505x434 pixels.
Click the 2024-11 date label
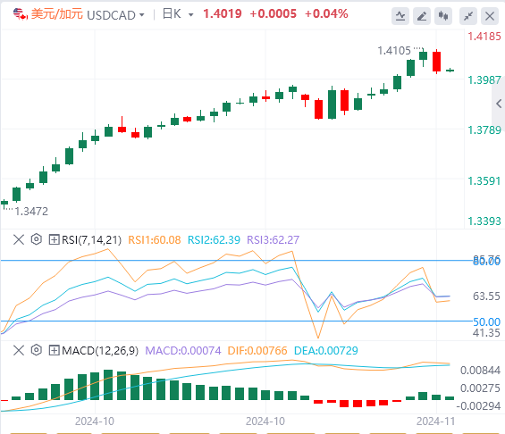436,421
